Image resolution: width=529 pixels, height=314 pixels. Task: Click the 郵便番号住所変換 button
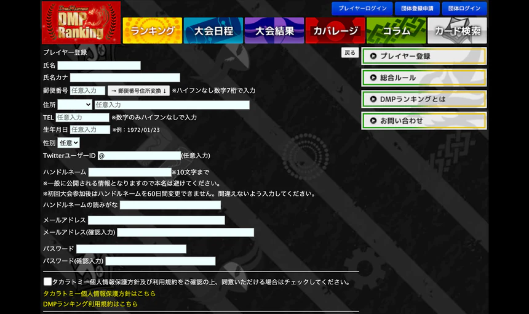pyautogui.click(x=138, y=91)
